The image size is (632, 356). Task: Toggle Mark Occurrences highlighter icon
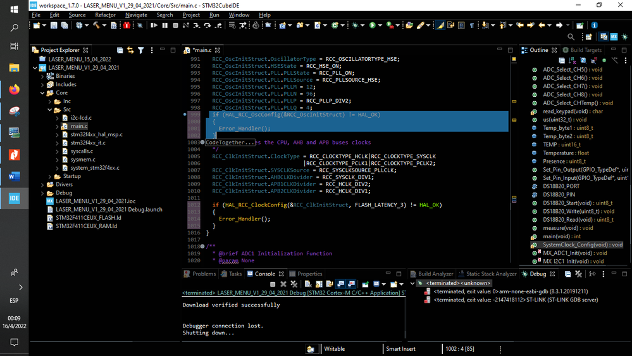[440, 25]
